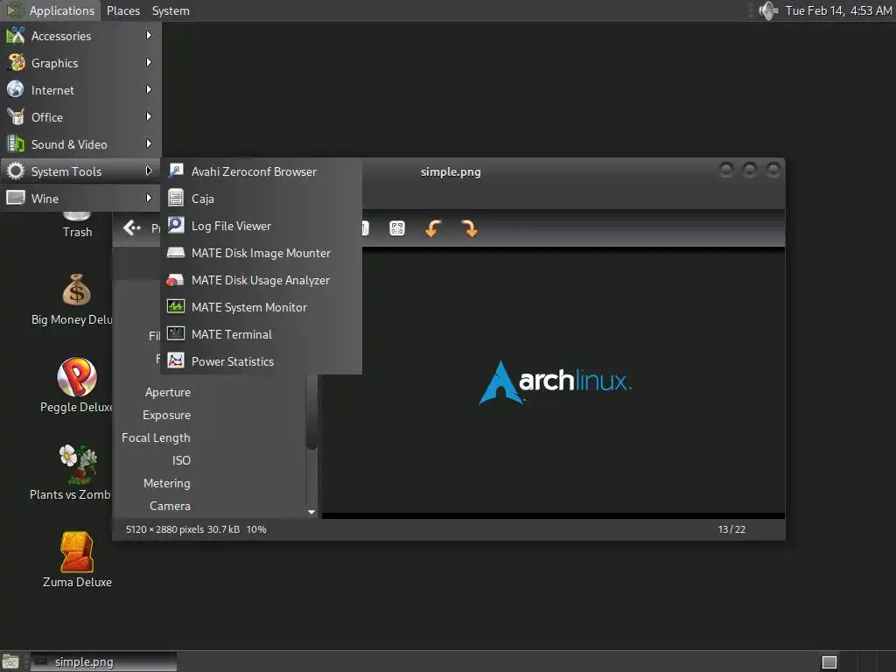This screenshot has width=896, height=672.
Task: Expand Accessories submenu arrow
Action: [x=149, y=35]
